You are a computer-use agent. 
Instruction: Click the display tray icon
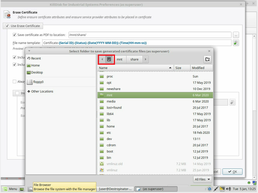tap(222, 189)
